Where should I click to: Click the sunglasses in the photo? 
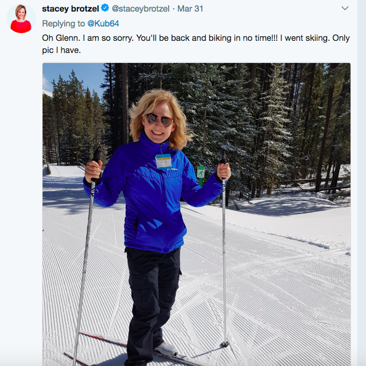(159, 118)
